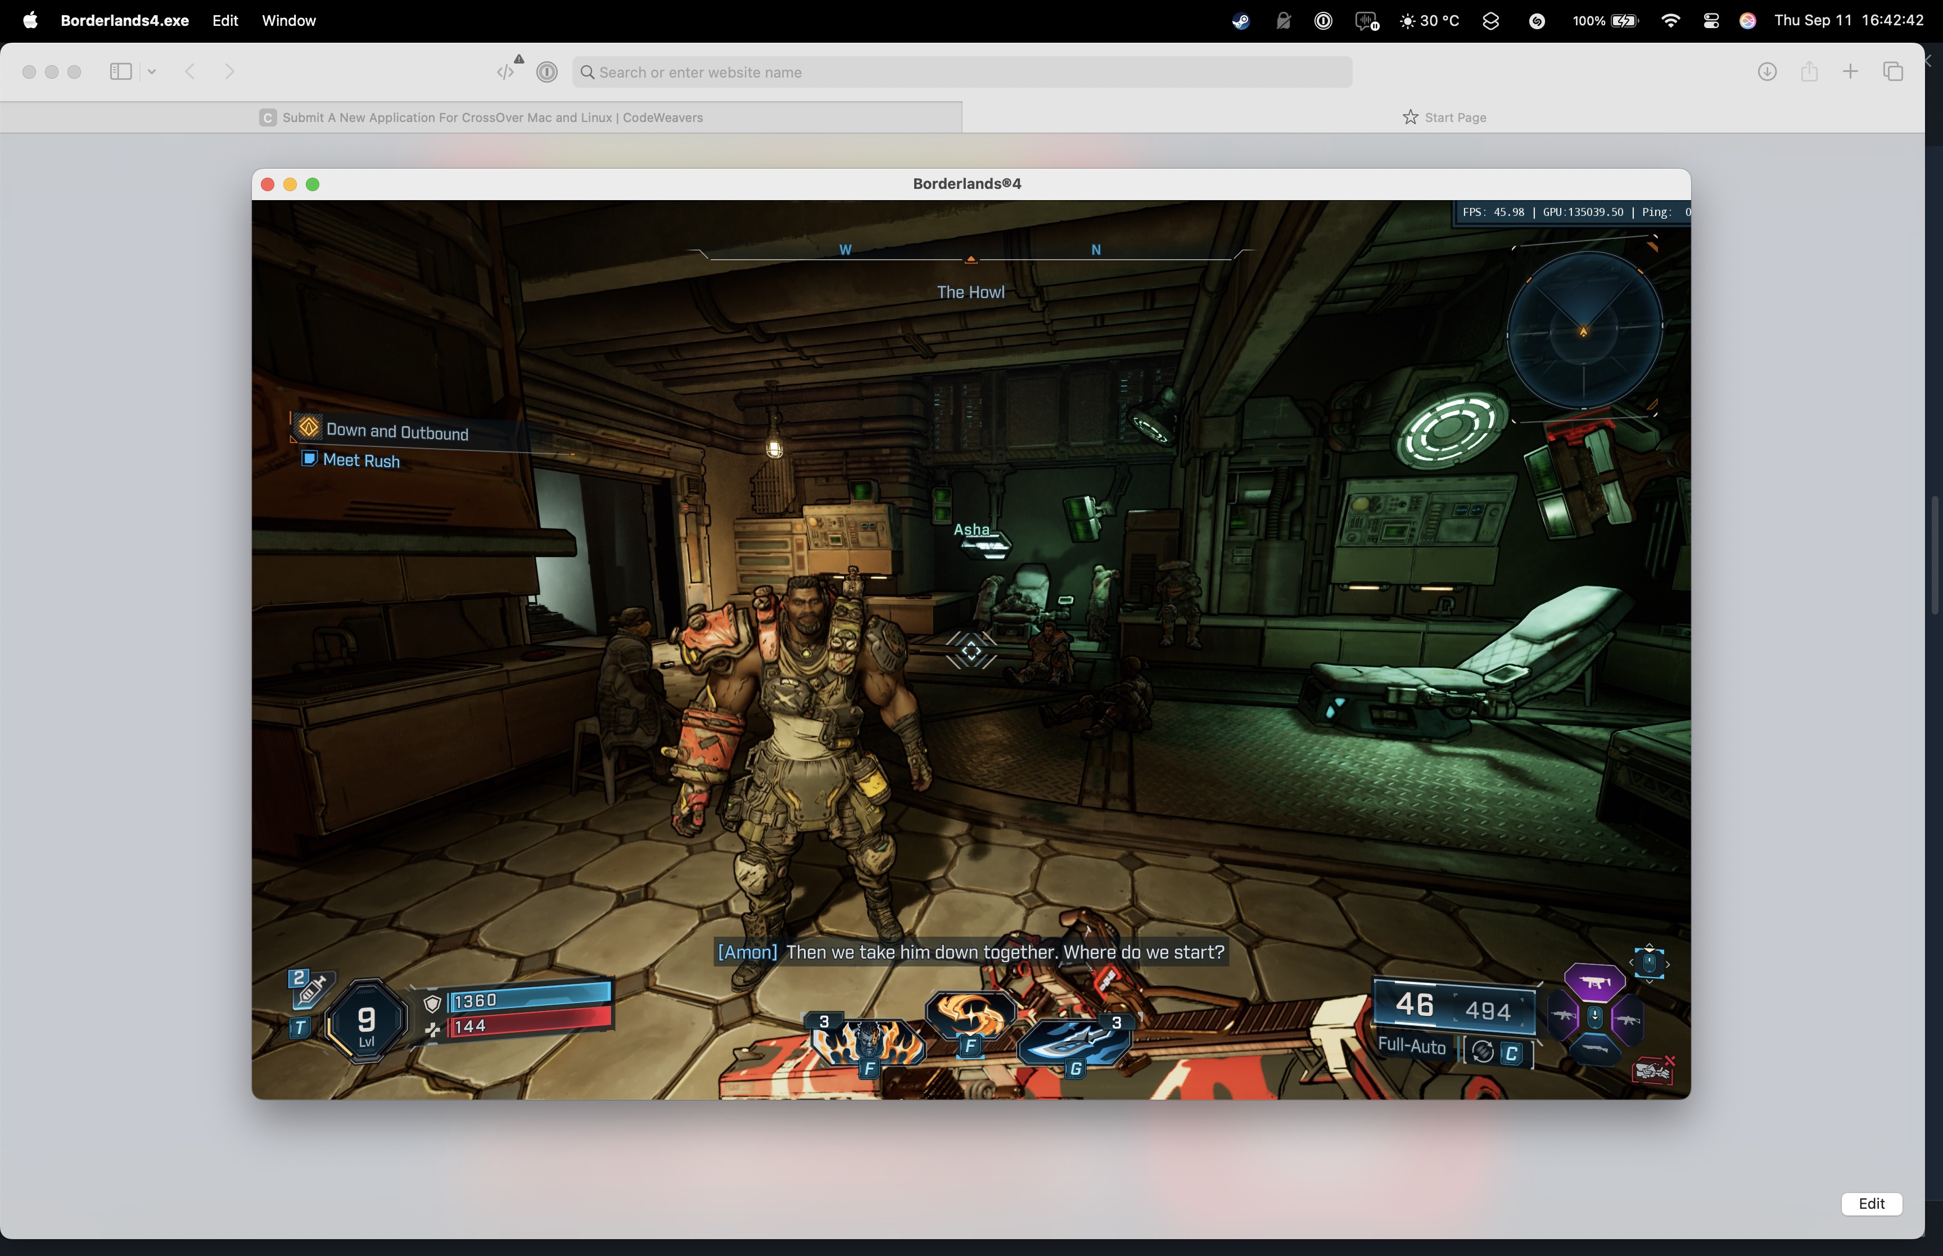Click the search or enter website field
Image resolution: width=1943 pixels, height=1256 pixels.
pyautogui.click(x=962, y=72)
